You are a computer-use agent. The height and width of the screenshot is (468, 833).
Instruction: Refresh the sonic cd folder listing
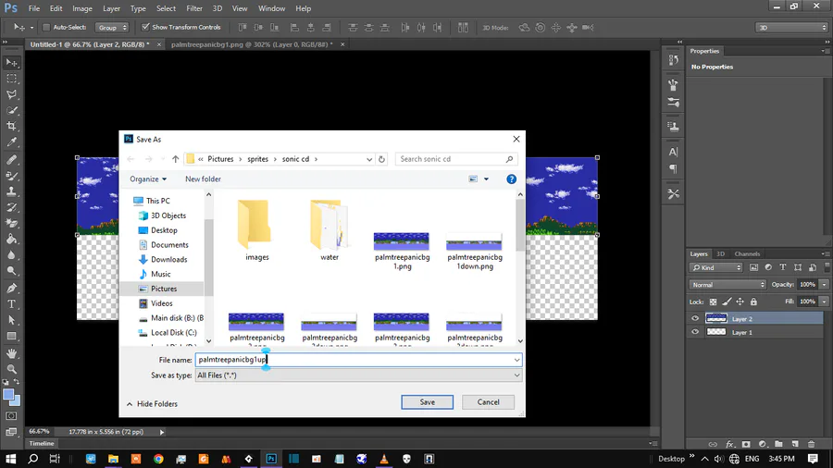381,159
